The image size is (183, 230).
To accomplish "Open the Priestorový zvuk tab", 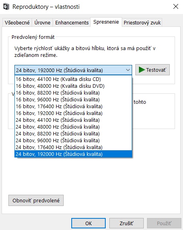I will [x=142, y=22].
